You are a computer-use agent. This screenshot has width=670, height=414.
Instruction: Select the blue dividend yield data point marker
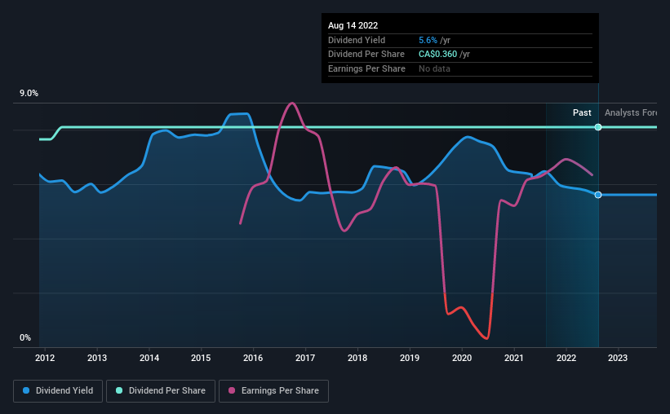pos(598,195)
